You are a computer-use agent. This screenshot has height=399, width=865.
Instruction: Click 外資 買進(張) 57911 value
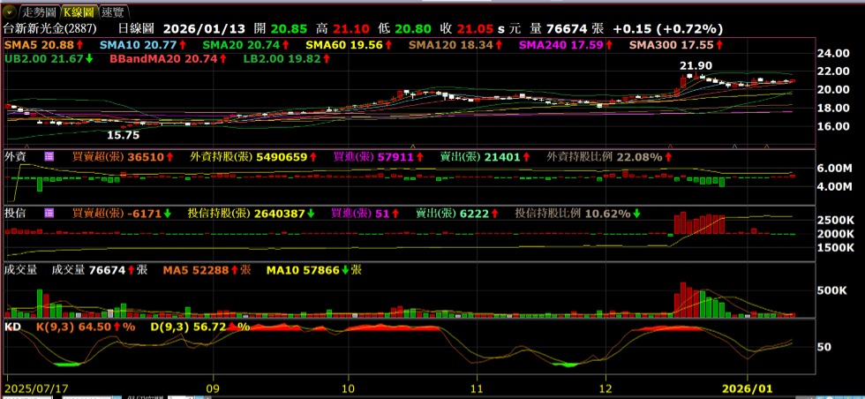[378, 157]
